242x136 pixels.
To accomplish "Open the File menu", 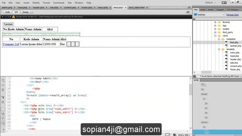I will coord(4,3).
